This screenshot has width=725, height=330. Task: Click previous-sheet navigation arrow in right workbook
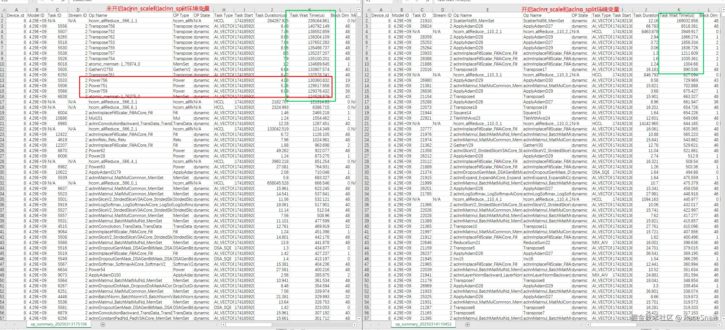click(371, 325)
